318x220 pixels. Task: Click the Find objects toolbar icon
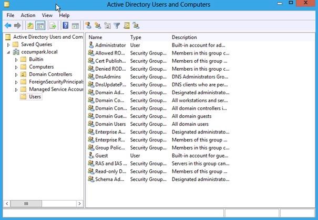point(127,26)
